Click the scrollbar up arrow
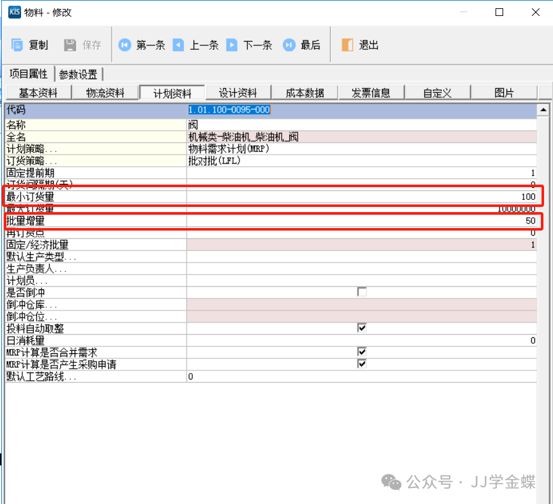 click(x=543, y=110)
